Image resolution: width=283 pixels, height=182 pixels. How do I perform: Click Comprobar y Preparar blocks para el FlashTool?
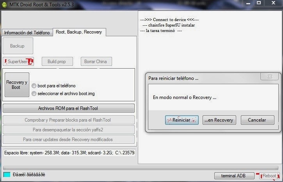tap(69, 120)
